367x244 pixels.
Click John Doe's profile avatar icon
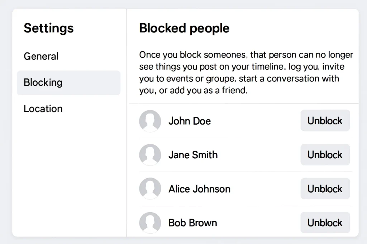pos(150,121)
